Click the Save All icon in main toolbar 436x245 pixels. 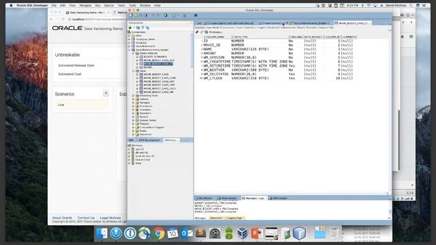145,15
